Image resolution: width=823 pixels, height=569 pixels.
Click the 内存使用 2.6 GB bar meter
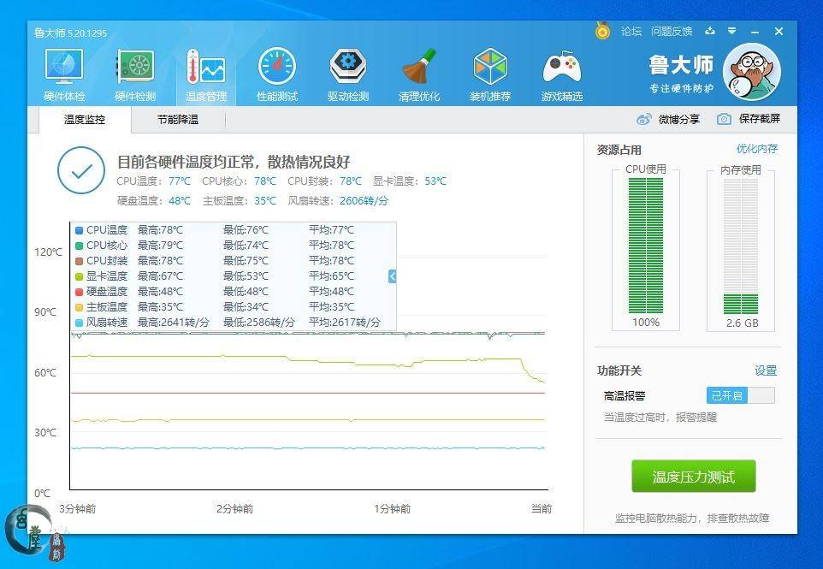coord(741,246)
